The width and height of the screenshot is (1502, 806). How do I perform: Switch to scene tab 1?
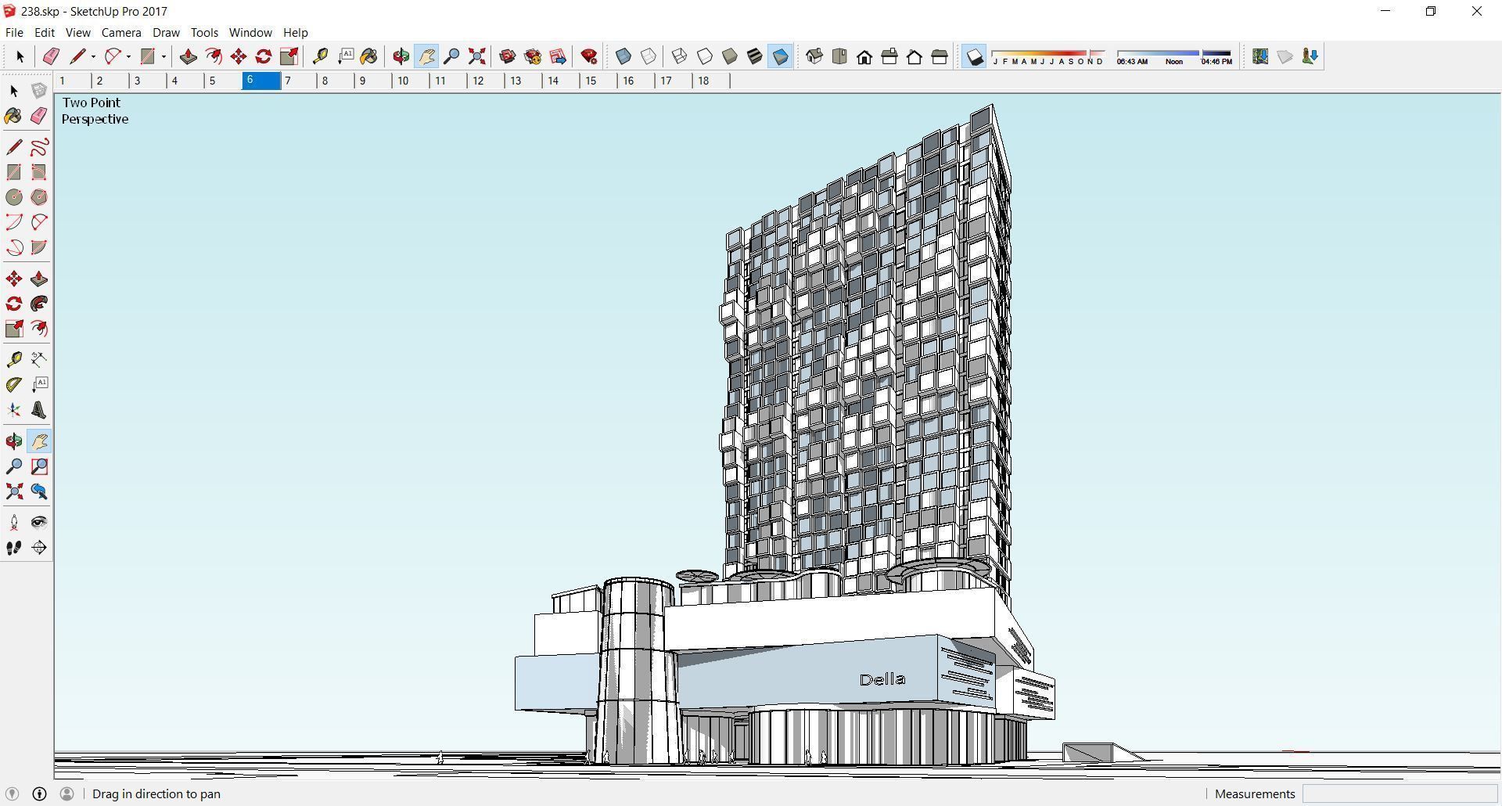tap(73, 81)
